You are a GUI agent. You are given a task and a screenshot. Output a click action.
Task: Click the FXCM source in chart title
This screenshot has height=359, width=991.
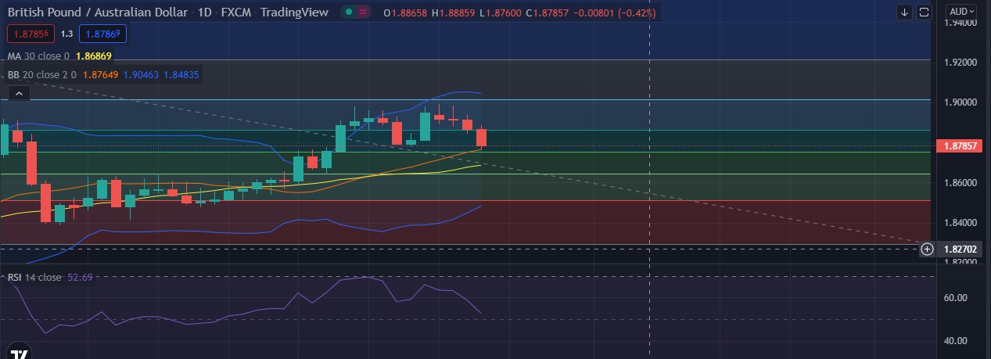tap(237, 13)
